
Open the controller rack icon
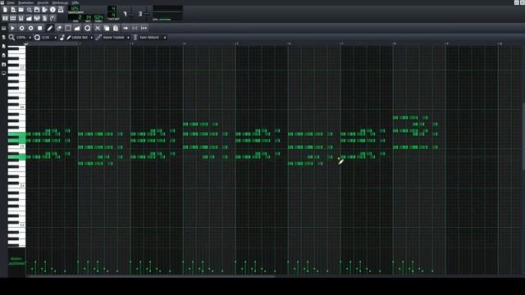tap(52, 18)
